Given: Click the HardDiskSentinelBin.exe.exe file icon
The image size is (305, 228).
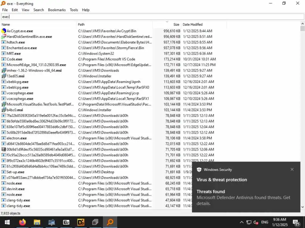Looking at the screenshot, I should 4,37.
